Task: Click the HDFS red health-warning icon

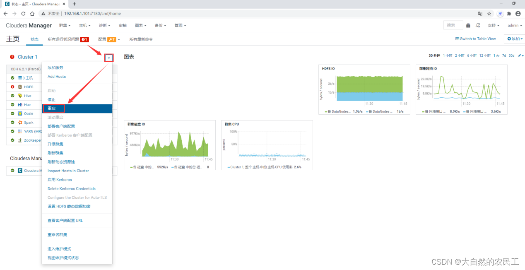Action: click(x=12, y=87)
